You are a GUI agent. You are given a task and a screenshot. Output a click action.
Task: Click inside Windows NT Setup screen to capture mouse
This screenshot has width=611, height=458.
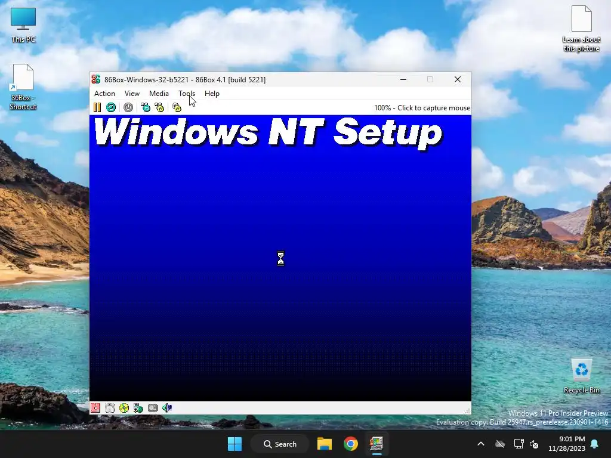(280, 258)
